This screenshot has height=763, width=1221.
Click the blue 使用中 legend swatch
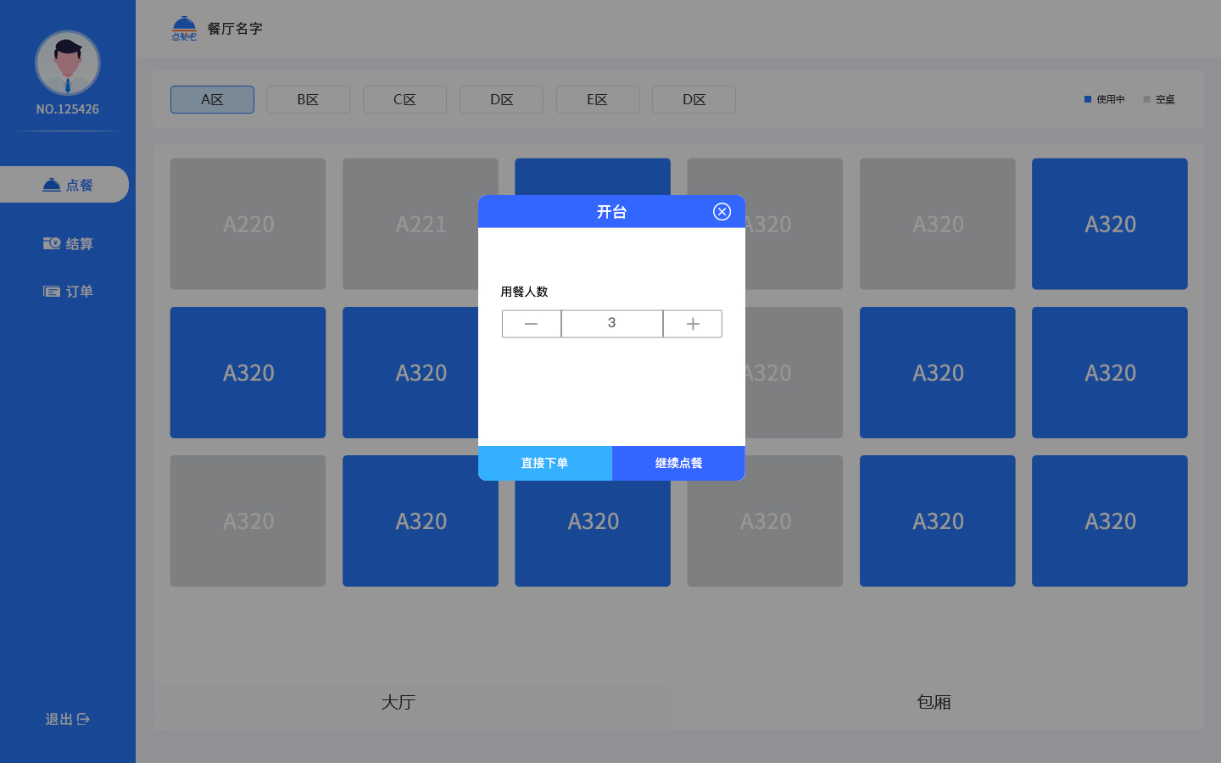(x=1088, y=99)
